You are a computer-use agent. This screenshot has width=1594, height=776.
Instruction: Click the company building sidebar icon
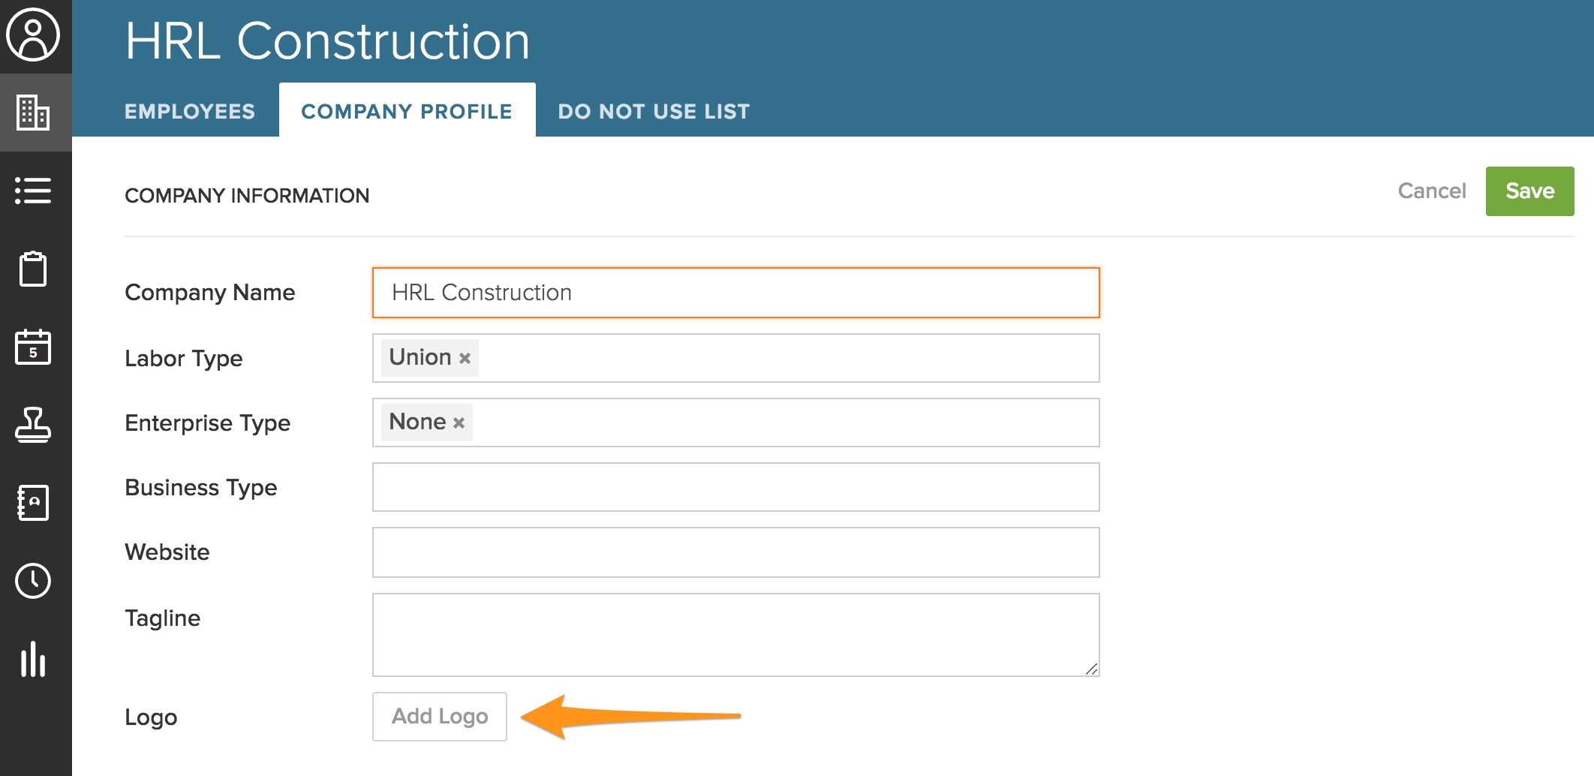33,113
